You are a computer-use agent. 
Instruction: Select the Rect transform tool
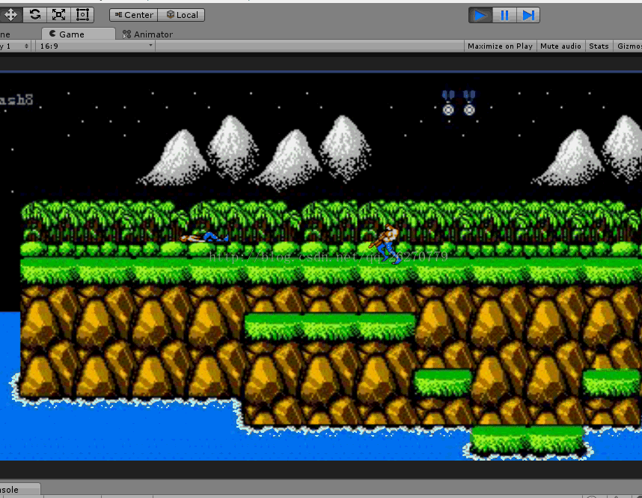point(82,15)
